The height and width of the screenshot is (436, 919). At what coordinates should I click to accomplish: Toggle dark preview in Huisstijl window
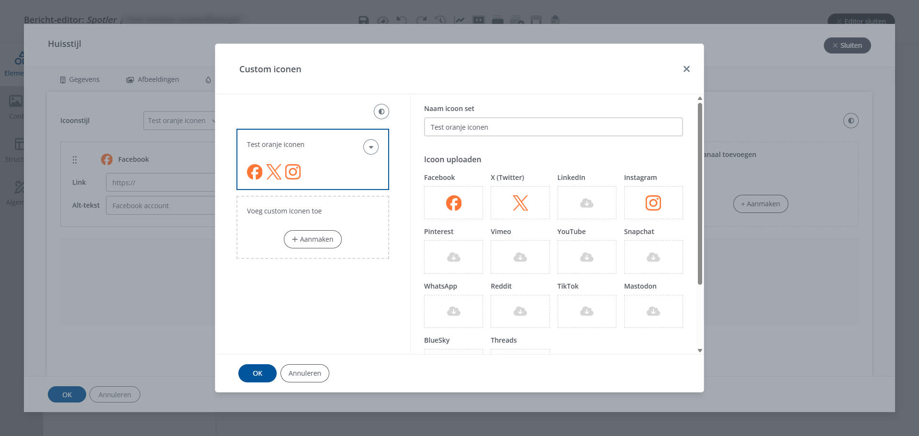point(851,121)
